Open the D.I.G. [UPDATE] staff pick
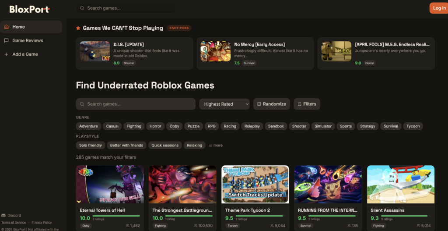The image size is (448, 231). (134, 53)
